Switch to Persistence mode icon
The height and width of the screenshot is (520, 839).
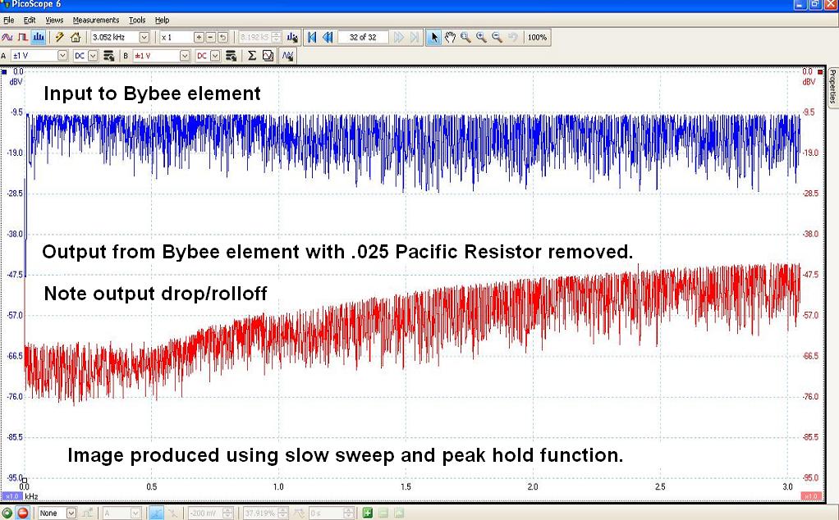pos(22,38)
